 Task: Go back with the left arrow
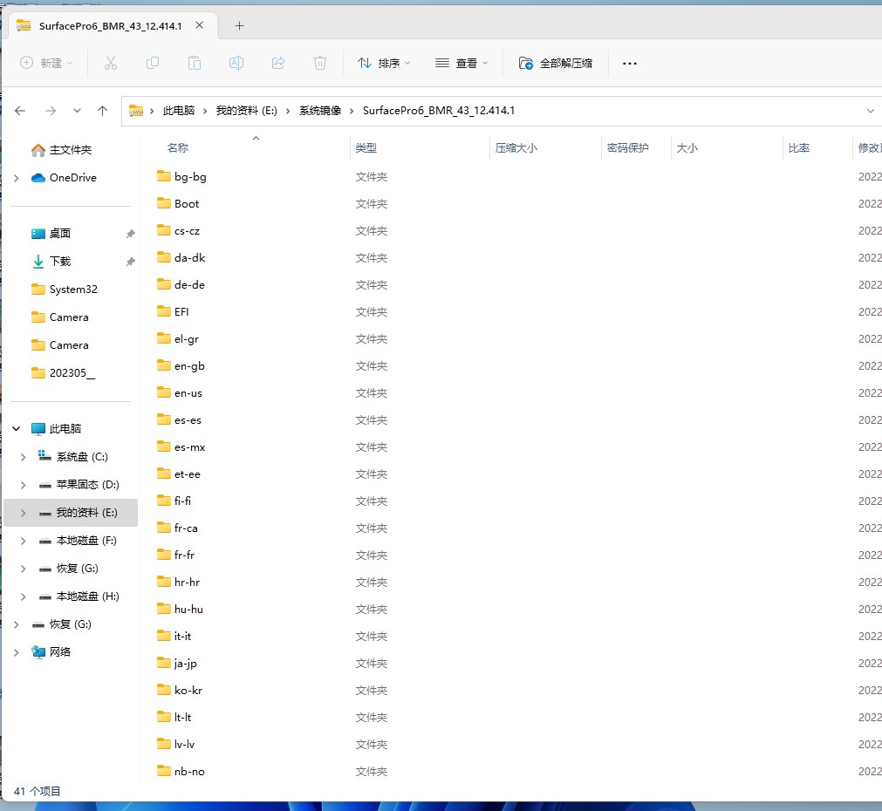coord(20,111)
